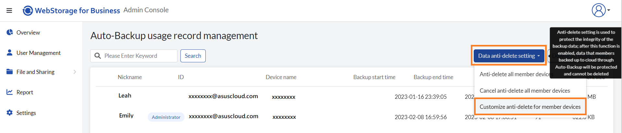
Task: Open Settings via the gear icon
Action: pos(10,113)
